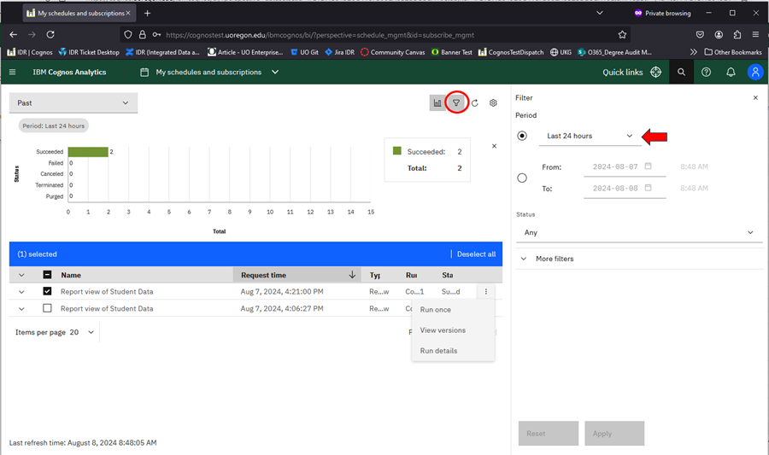Open the personal user profile icon
The width and height of the screenshot is (769, 455).
pos(755,72)
